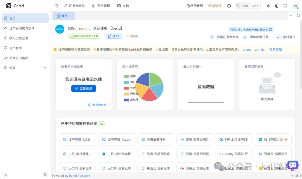Click the header settings gear icon
The image size is (302, 179).
click(x=269, y=6)
